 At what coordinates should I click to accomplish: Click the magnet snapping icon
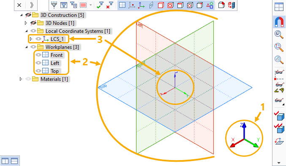pos(279,21)
